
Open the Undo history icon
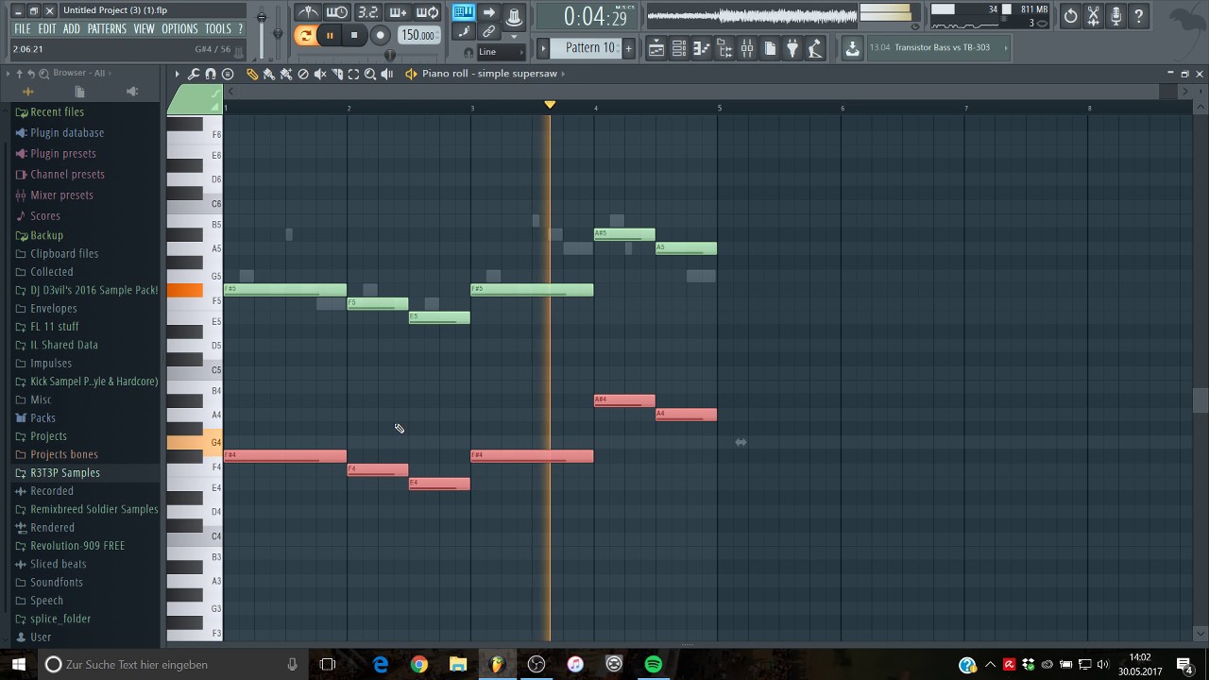click(1070, 16)
